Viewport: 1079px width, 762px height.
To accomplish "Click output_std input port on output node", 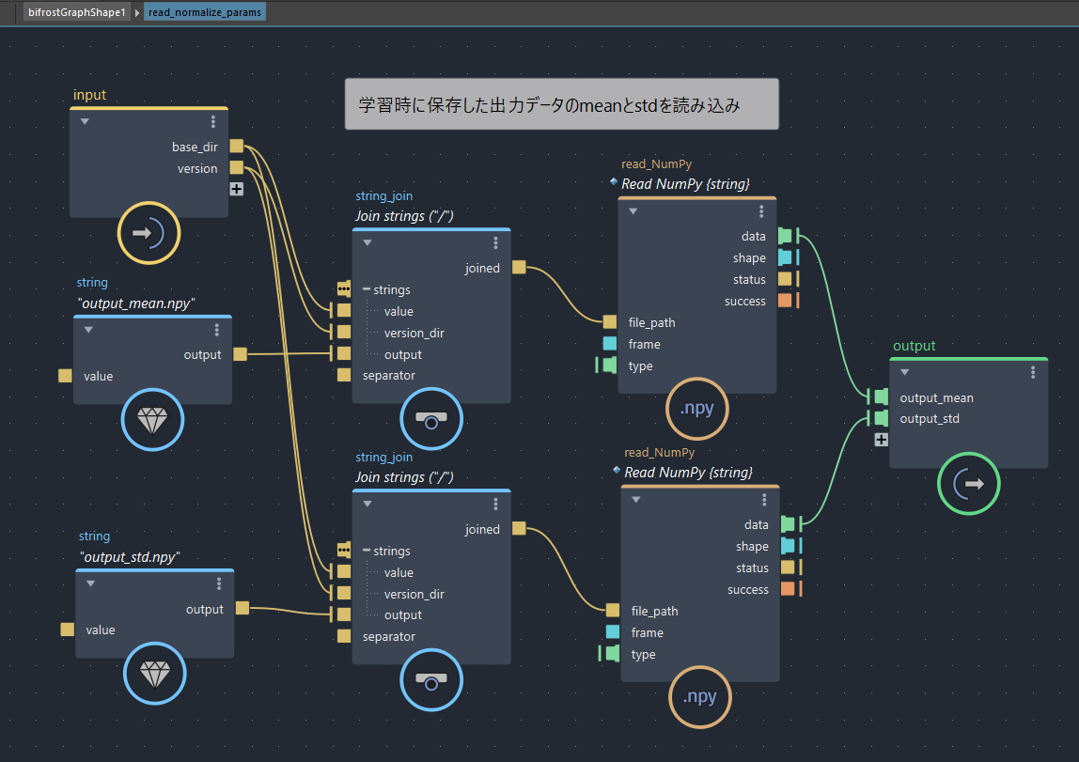I will 881,417.
